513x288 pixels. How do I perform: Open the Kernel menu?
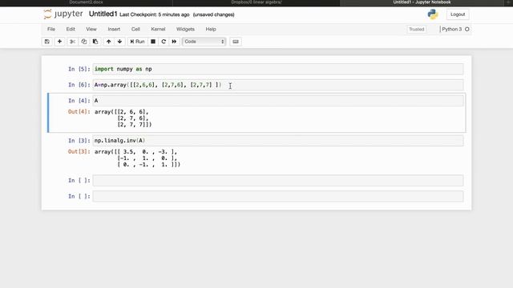point(158,29)
